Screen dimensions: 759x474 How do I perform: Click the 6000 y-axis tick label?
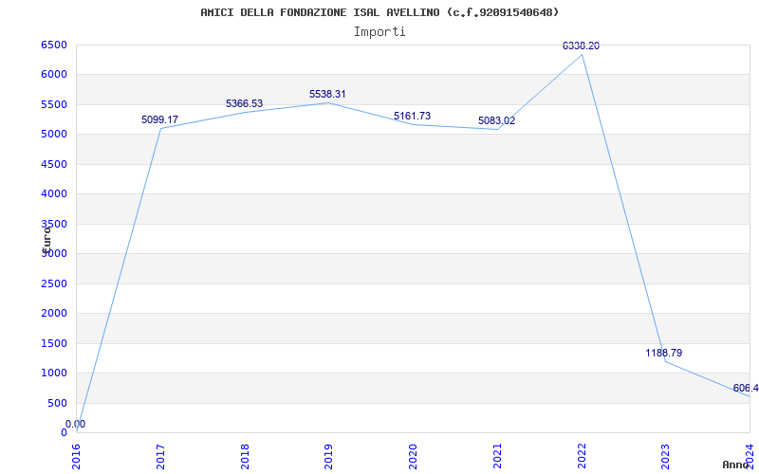[54, 75]
